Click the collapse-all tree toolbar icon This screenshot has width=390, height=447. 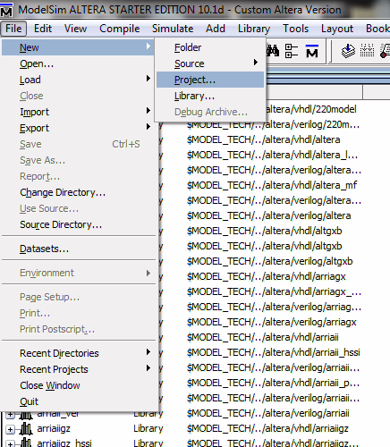(x=292, y=51)
